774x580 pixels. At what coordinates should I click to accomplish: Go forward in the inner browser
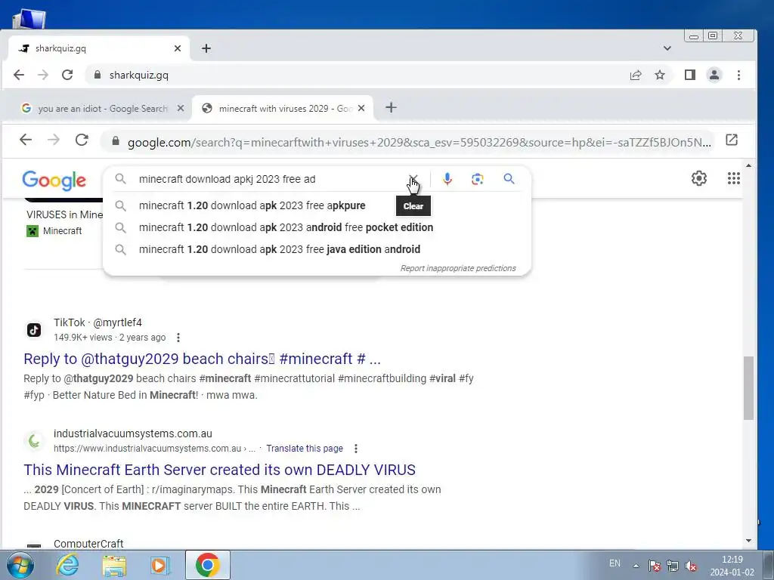[54, 140]
